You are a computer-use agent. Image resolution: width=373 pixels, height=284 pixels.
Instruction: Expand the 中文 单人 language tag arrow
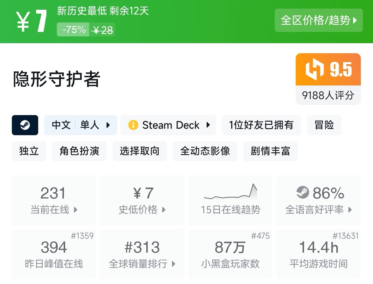pyautogui.click(x=108, y=125)
